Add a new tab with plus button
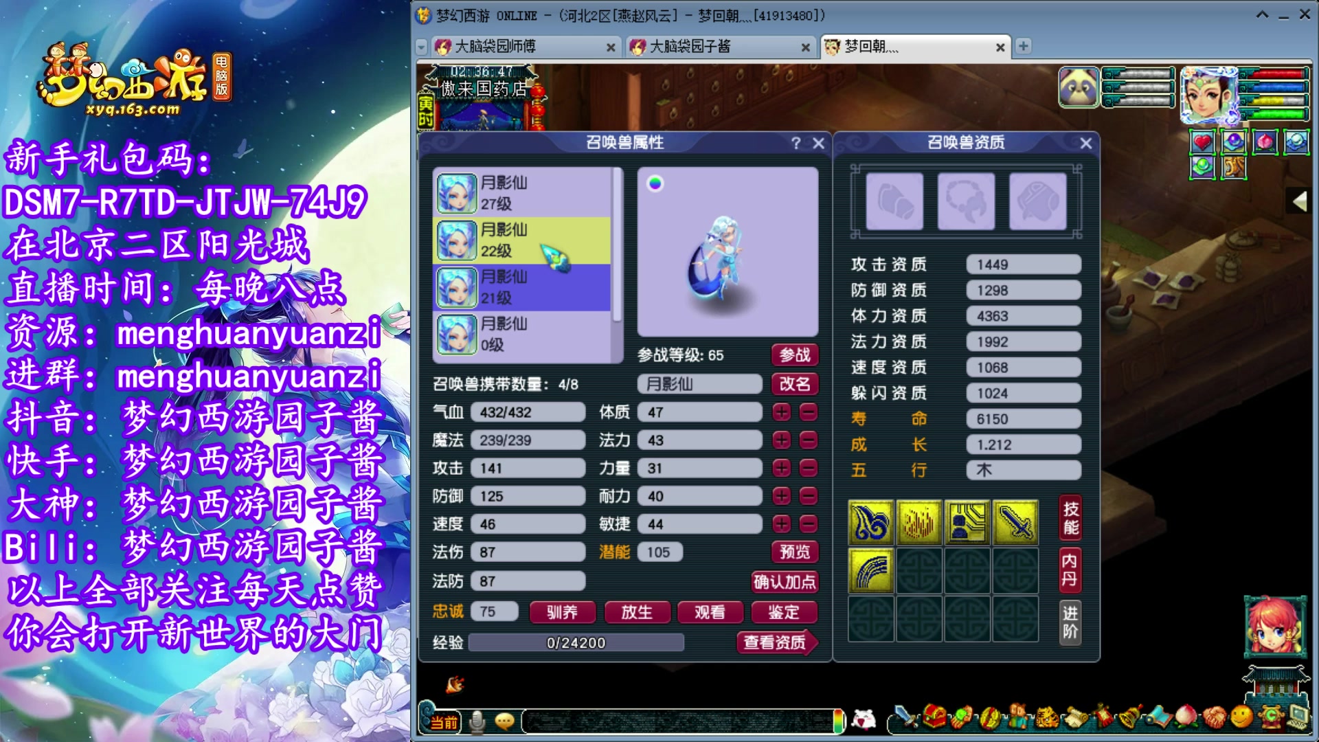Viewport: 1319px width, 742px height. (x=1024, y=46)
